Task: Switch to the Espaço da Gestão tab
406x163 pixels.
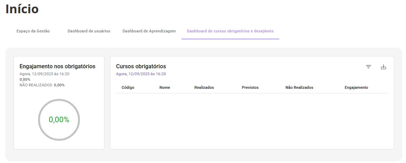Action: 33,31
